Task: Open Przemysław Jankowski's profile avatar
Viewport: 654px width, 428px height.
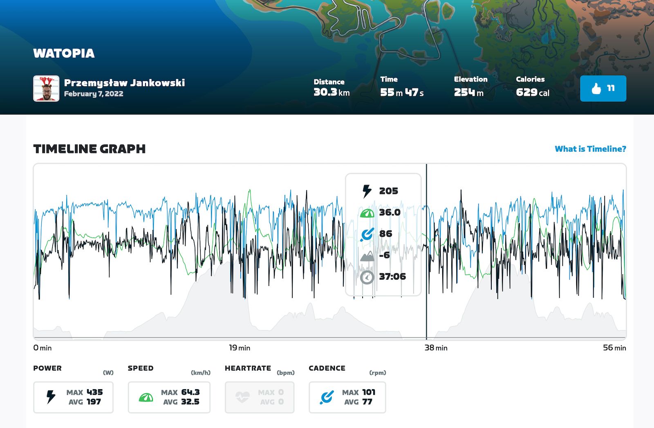Action: pos(46,88)
